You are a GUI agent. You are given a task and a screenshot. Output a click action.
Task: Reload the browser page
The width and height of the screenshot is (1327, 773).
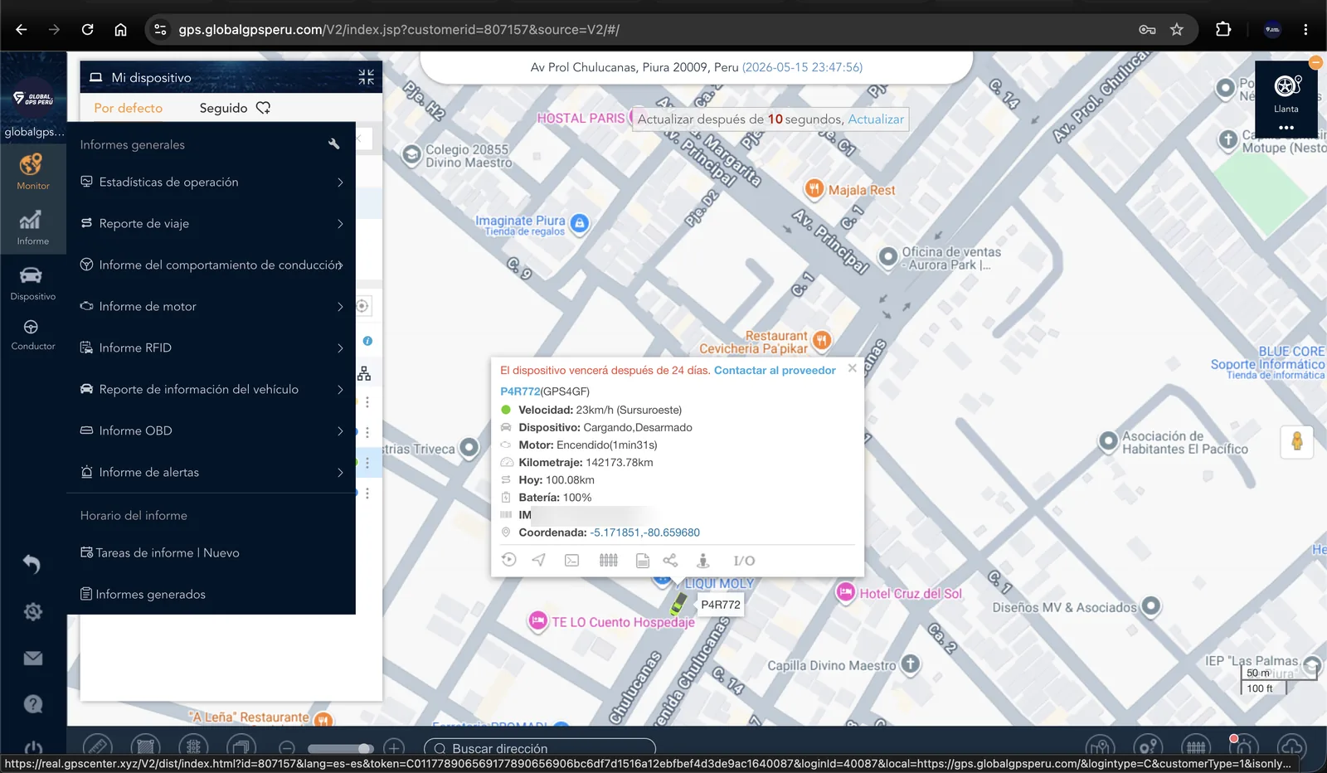87,30
